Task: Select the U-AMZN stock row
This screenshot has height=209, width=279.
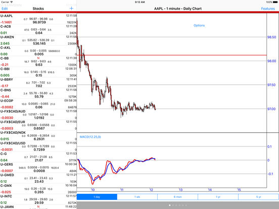Action: pos(38,40)
